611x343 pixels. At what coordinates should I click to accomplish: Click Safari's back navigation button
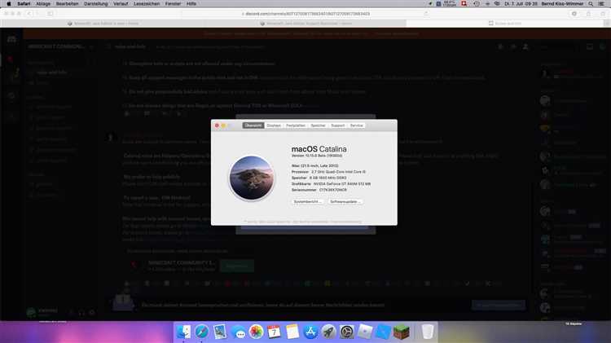point(29,14)
